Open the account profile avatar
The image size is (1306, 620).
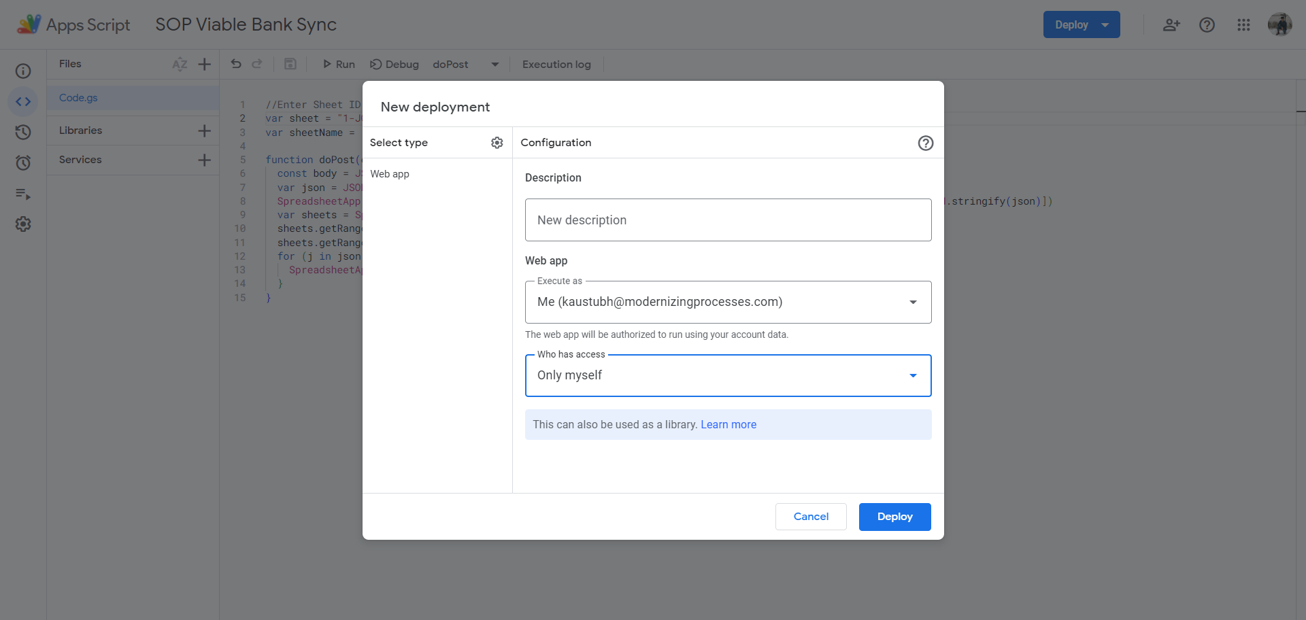pyautogui.click(x=1279, y=25)
